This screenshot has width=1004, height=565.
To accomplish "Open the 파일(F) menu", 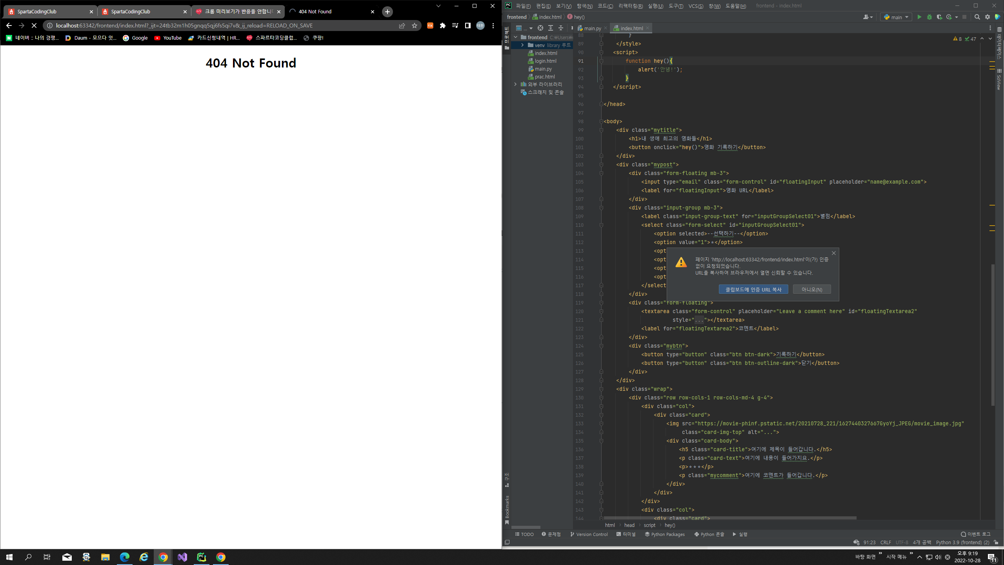I will coord(523,6).
